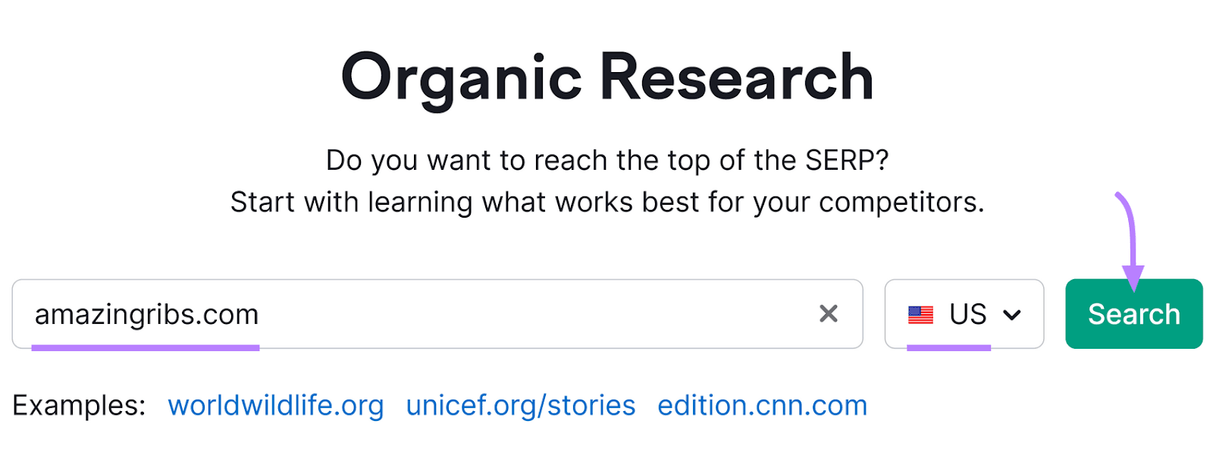The width and height of the screenshot is (1213, 471).
Task: Hit the clear icon next to the input text
Action: click(830, 314)
